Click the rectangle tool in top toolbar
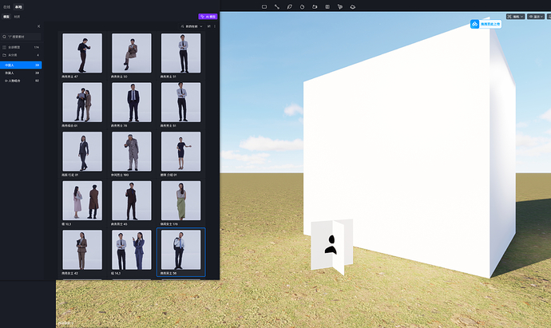This screenshot has width=551, height=328. (x=264, y=6)
